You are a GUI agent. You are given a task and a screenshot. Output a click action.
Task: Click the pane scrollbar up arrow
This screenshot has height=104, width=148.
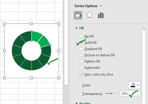[x=144, y=28]
